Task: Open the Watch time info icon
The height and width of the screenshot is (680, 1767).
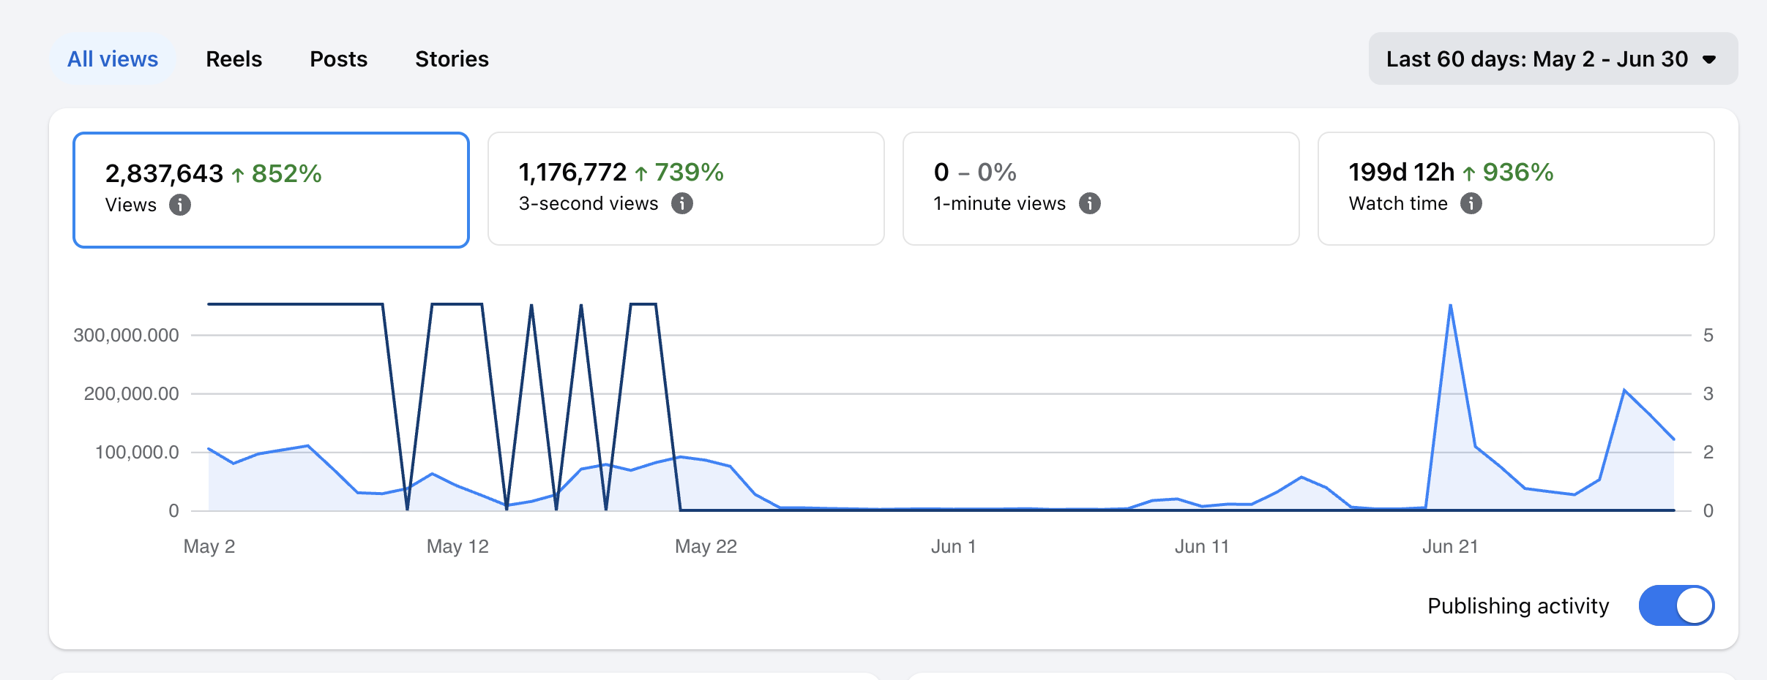Action: (1471, 203)
